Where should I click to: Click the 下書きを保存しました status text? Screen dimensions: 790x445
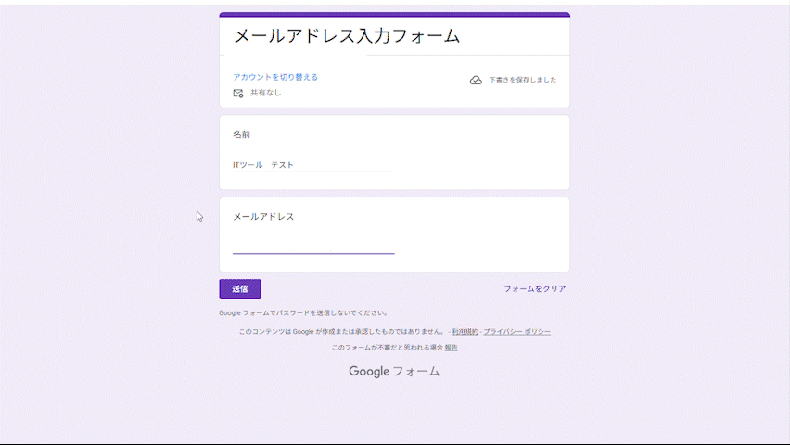click(x=523, y=81)
